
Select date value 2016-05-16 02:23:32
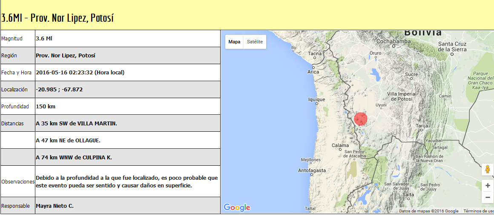(64, 73)
